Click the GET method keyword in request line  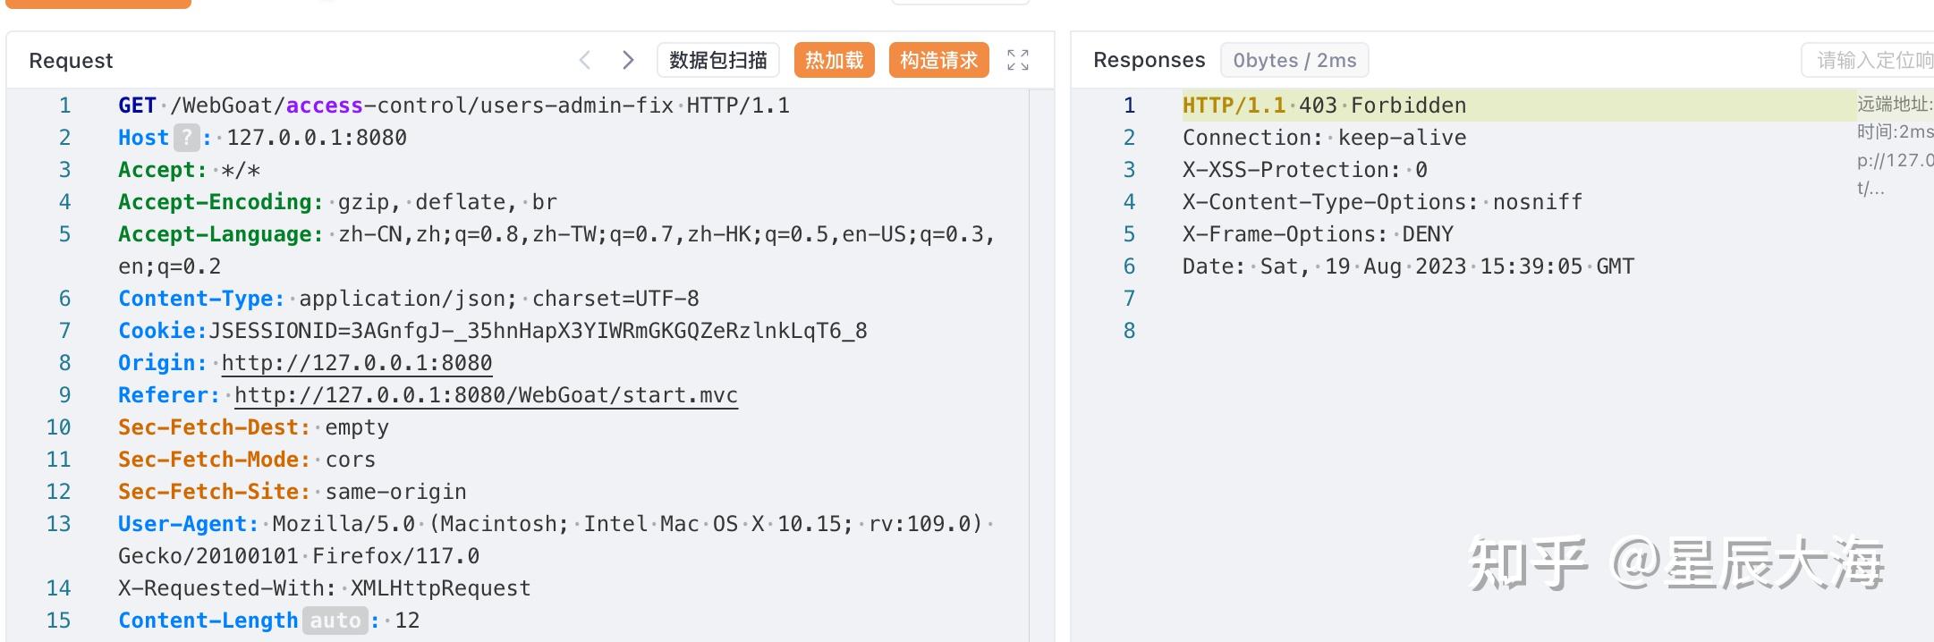pyautogui.click(x=136, y=105)
